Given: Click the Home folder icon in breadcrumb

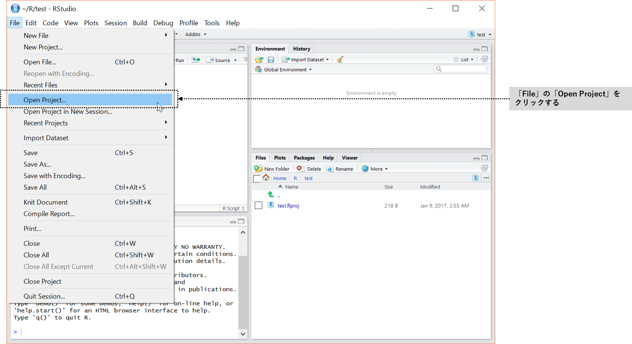Looking at the screenshot, I should pyautogui.click(x=266, y=178).
